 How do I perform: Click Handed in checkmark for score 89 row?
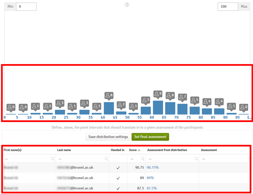[118, 178]
